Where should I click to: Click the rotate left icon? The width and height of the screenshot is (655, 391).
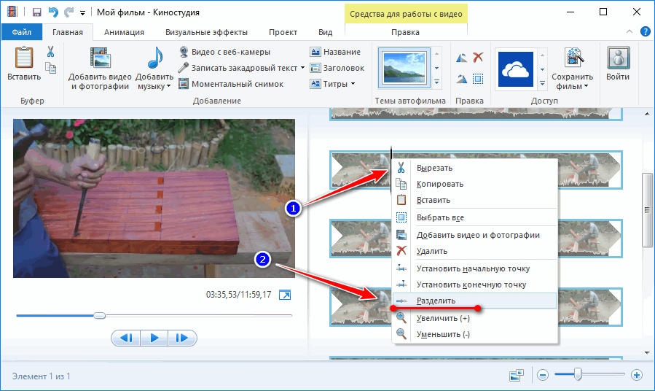[462, 58]
